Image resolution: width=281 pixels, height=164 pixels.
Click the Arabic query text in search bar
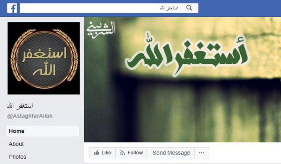point(169,8)
